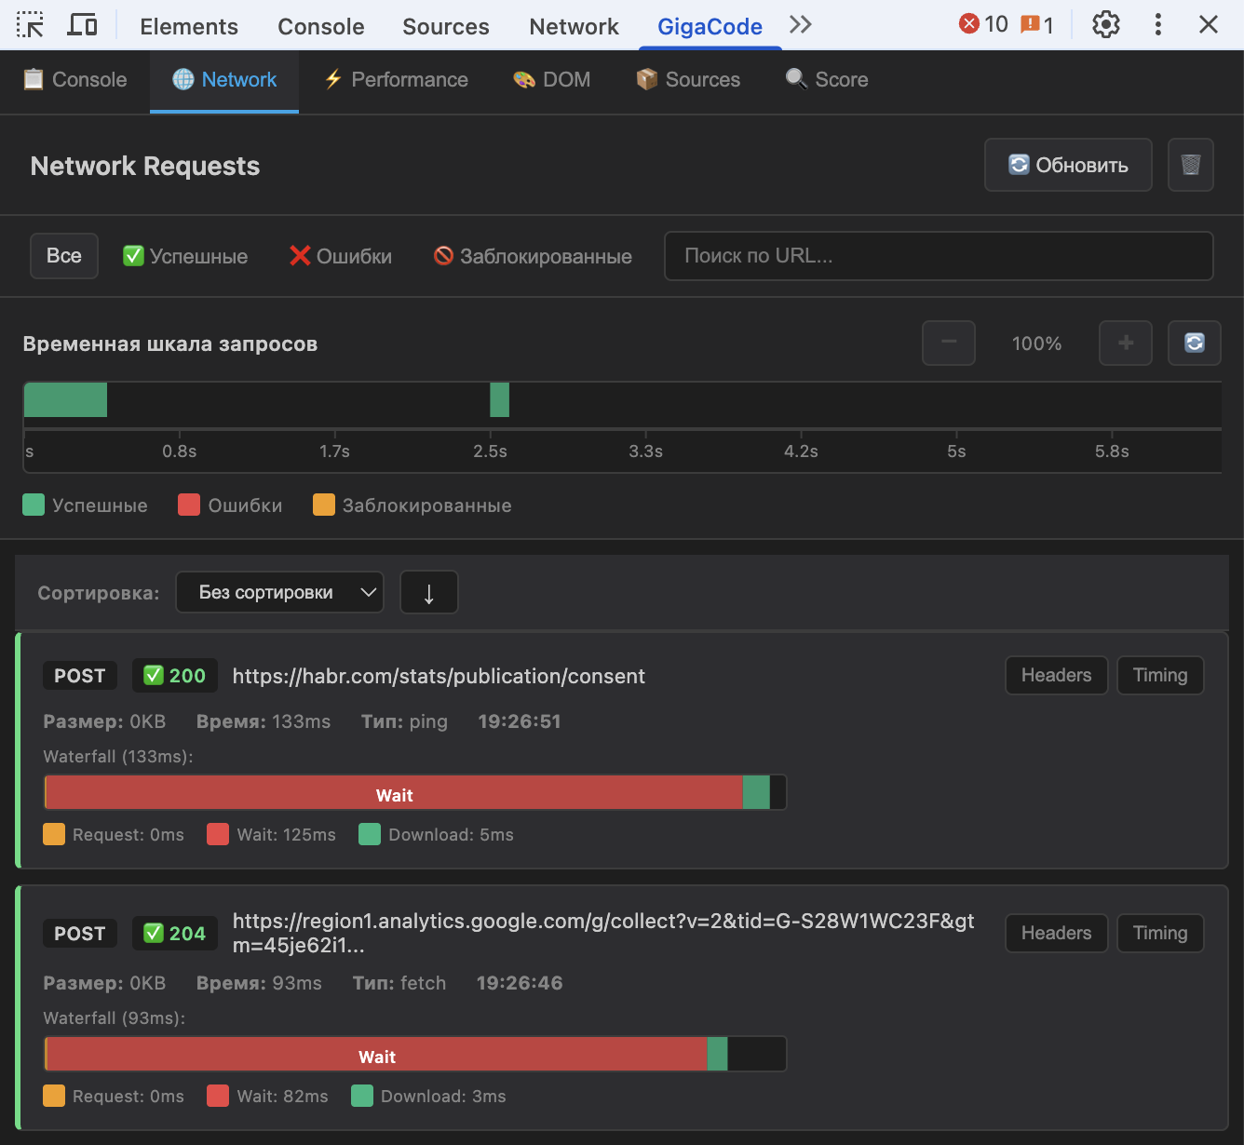Activate the element inspector arrow icon
The width and height of the screenshot is (1244, 1145).
[x=30, y=25]
